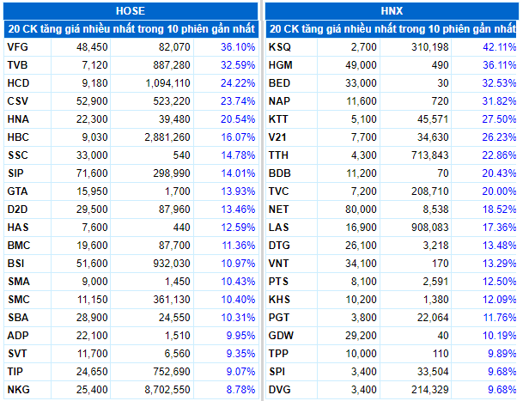Click HNX top 20 gainers title
Viewport: 529px width, 401px height.
[392, 29]
